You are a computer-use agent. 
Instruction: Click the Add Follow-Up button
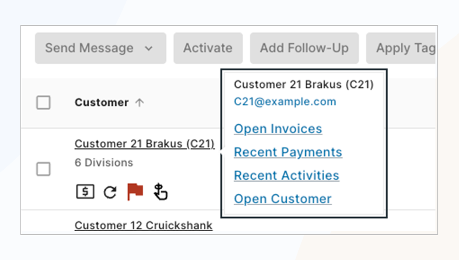(304, 48)
